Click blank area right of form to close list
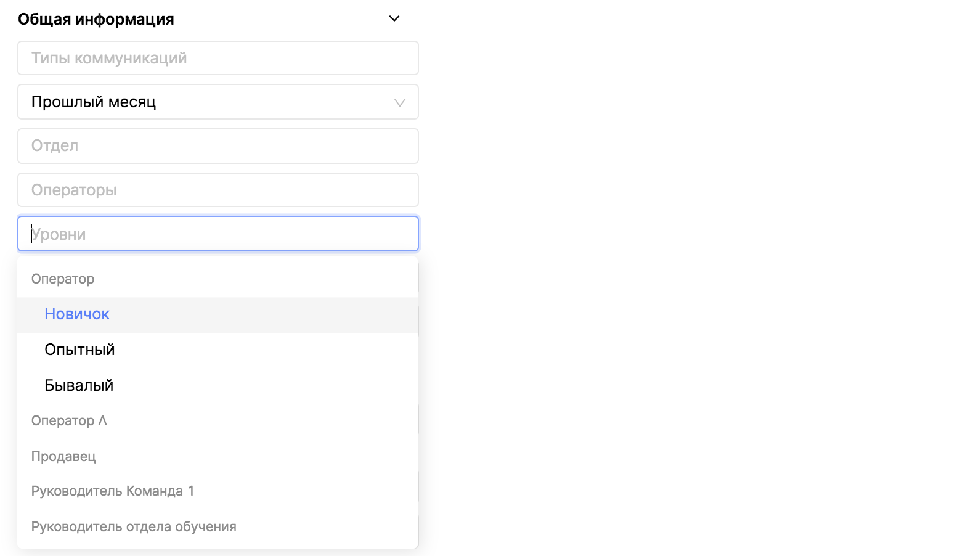Viewport: 976px width, 556px height. click(678, 277)
